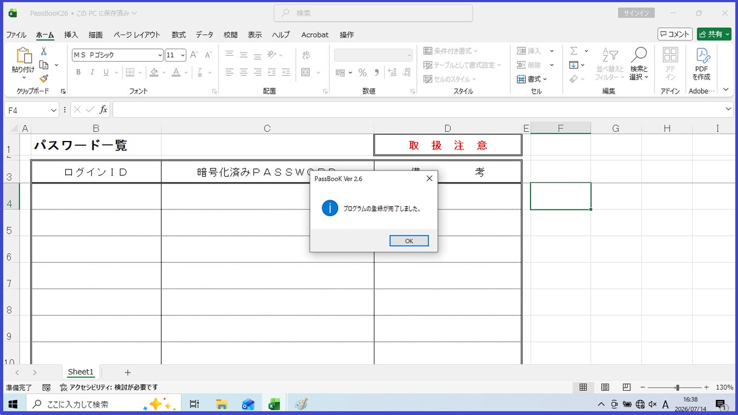Click the search box 検索

pyautogui.click(x=373, y=13)
